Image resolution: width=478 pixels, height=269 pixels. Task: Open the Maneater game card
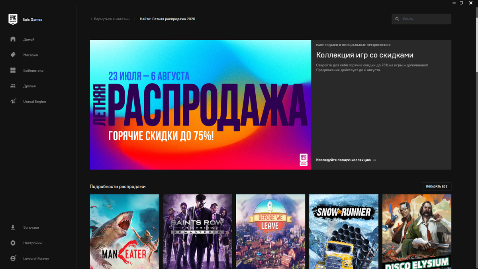click(x=124, y=232)
